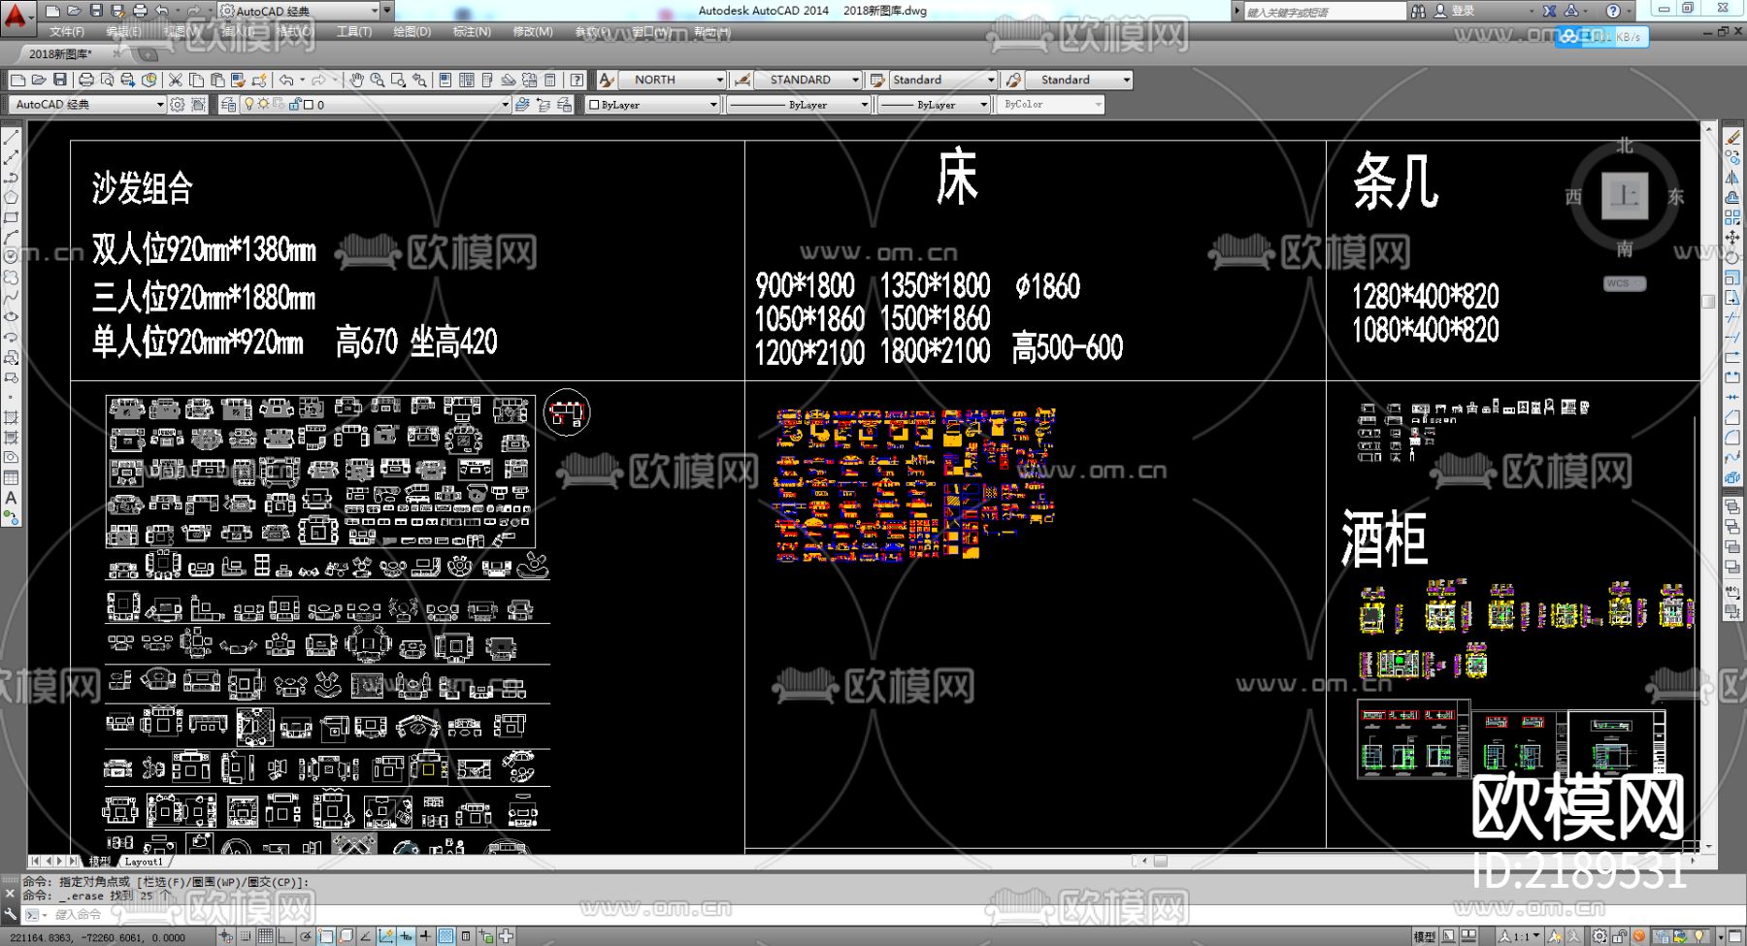This screenshot has height=946, width=1747.
Task: Select the Pan hand tool
Action: click(356, 80)
